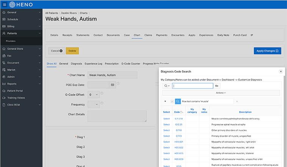Click the Chart Name input field

coord(112,75)
